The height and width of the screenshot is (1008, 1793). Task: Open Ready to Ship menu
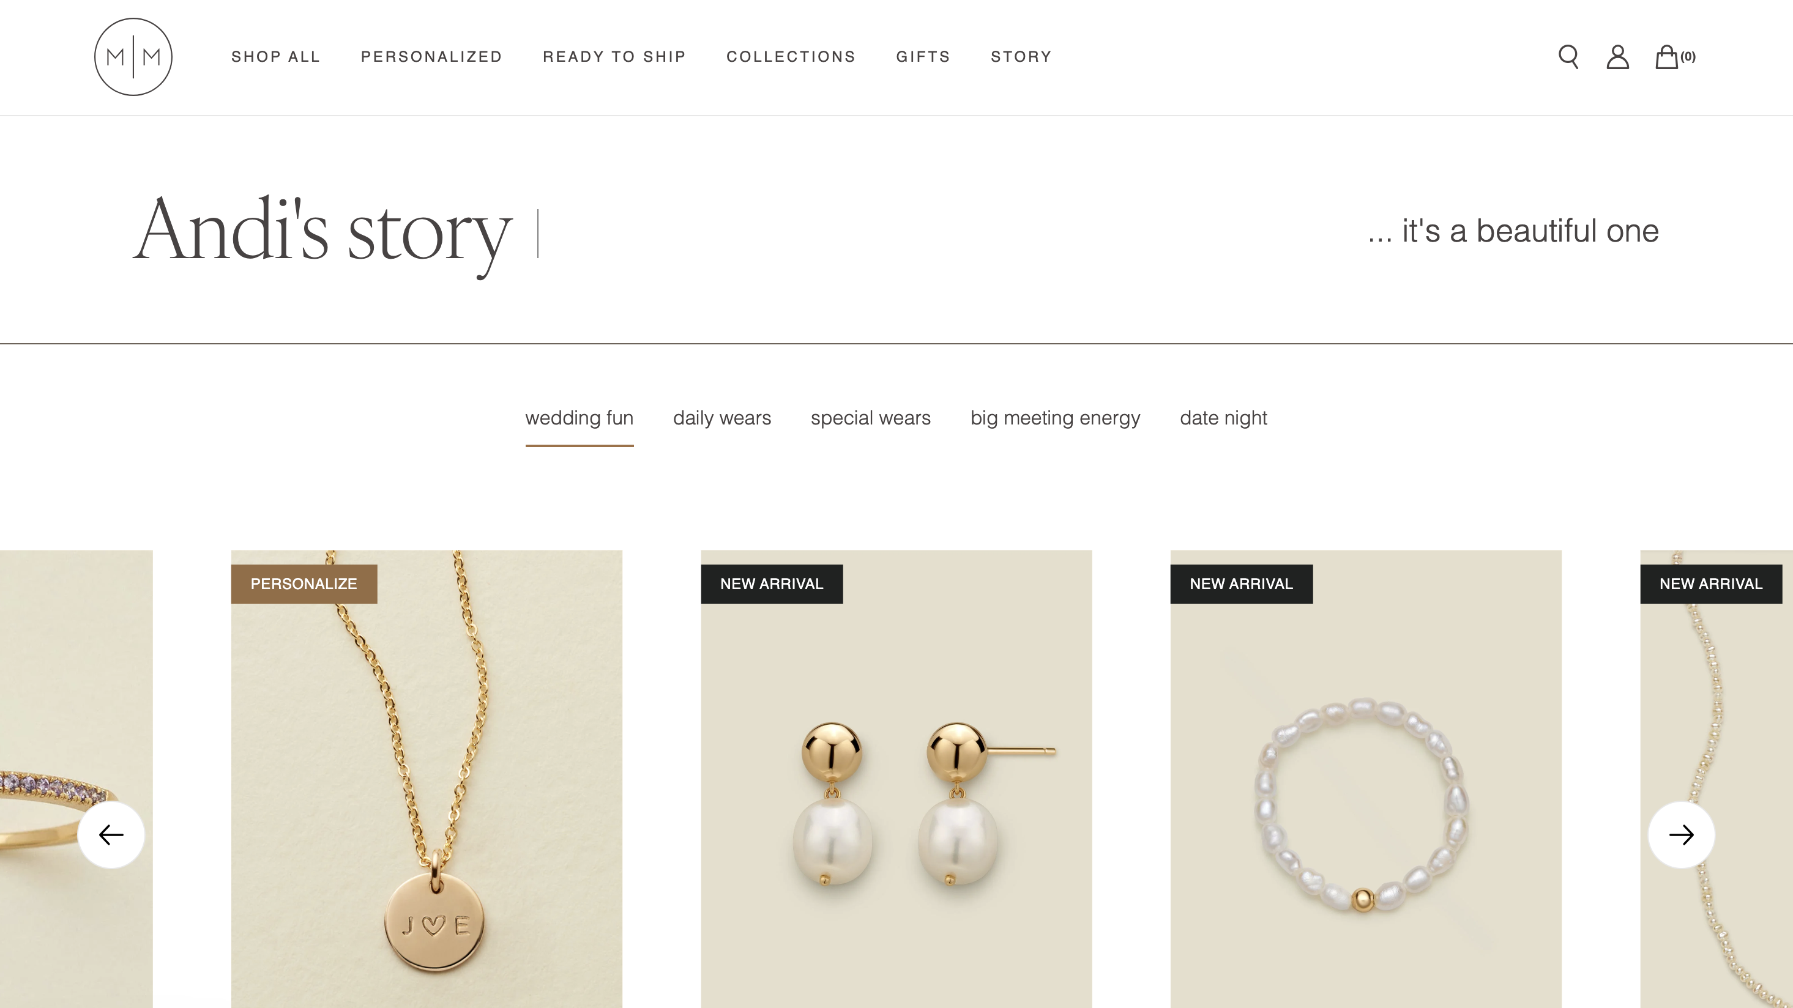(x=614, y=57)
